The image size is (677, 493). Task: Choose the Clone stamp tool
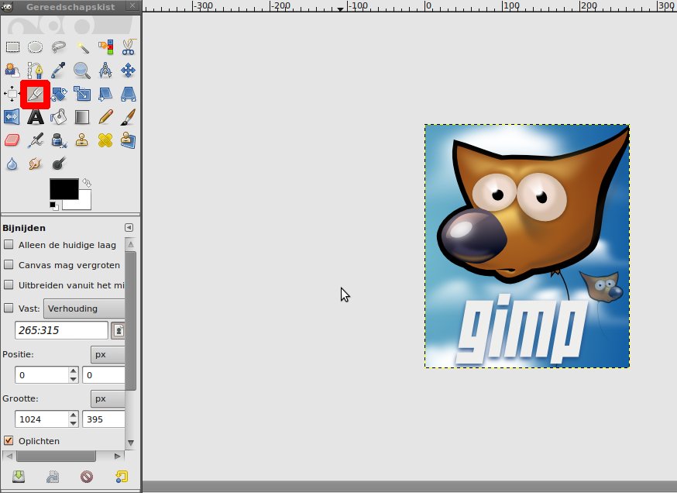(82, 140)
